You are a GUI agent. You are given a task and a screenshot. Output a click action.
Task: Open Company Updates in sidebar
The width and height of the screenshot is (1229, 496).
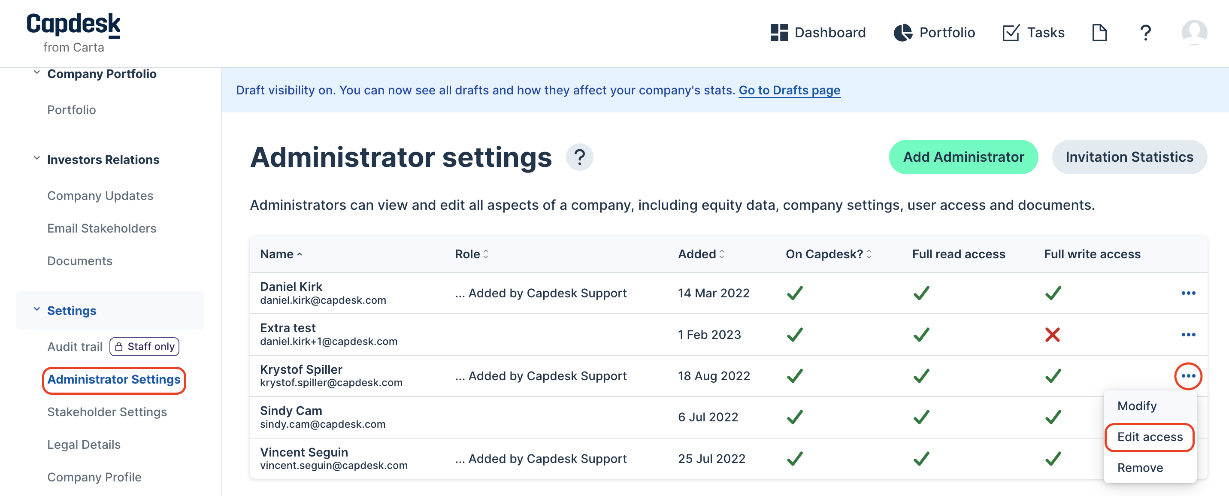100,196
